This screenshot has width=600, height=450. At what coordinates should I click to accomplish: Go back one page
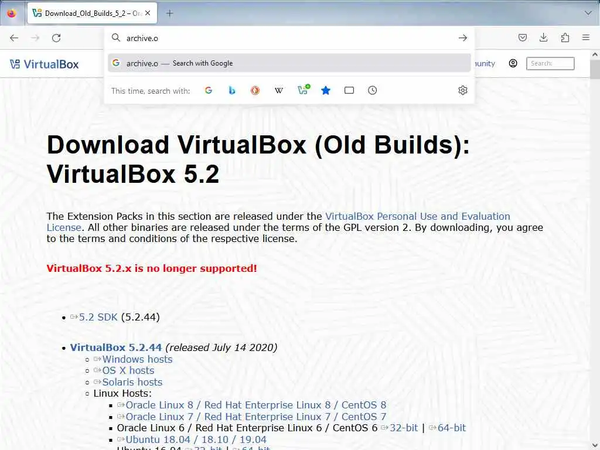(14, 38)
